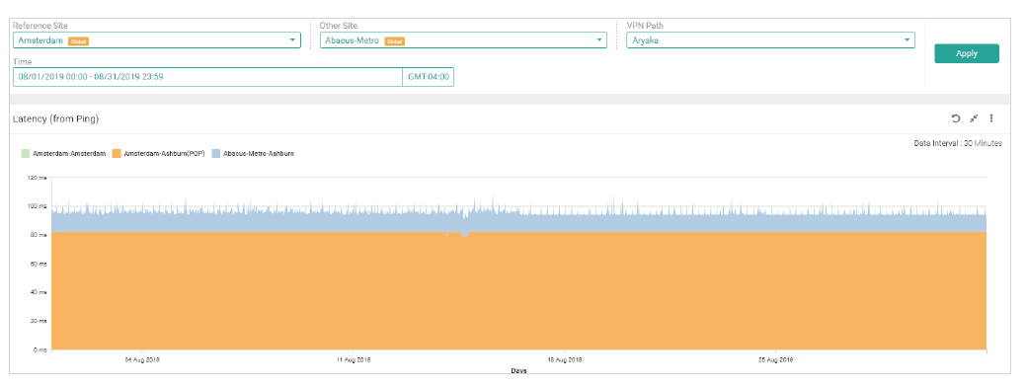Toggle Amsterdam-Amsterdam legend swatch
The width and height of the screenshot is (1026, 387).
click(26, 154)
